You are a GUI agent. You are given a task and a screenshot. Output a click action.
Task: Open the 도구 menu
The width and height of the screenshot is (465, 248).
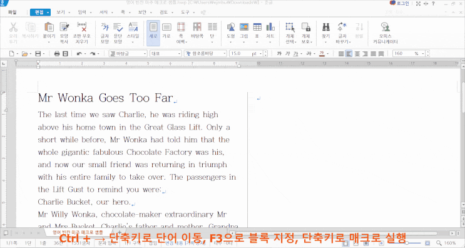(185, 12)
